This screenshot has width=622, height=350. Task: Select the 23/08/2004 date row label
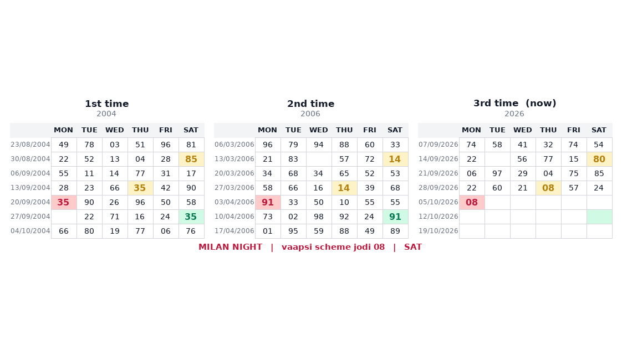30,145
